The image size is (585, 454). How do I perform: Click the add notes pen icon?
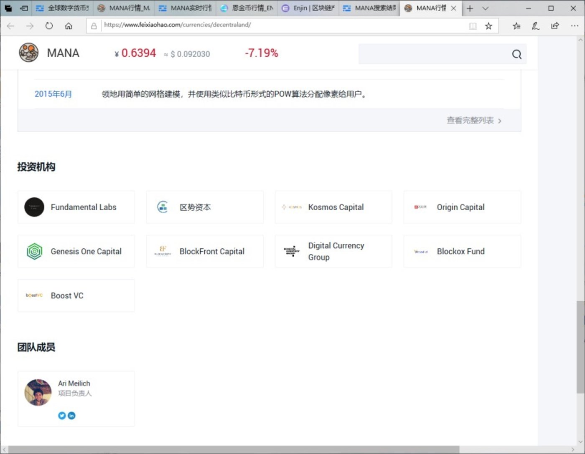535,26
